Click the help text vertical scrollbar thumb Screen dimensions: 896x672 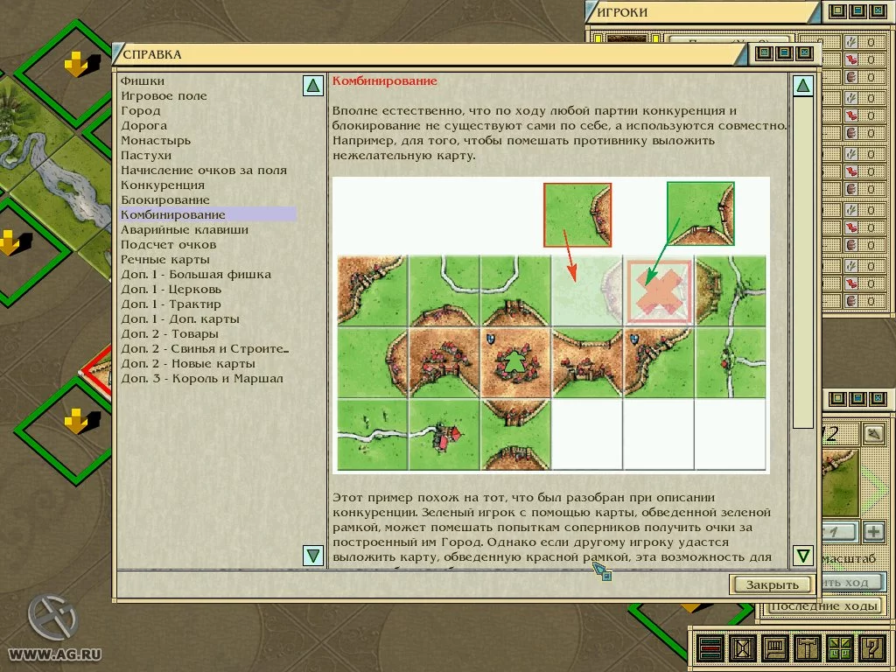pos(803,262)
